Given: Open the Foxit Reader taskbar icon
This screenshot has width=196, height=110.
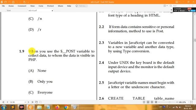Looking at the screenshot, I should coord(31,107).
